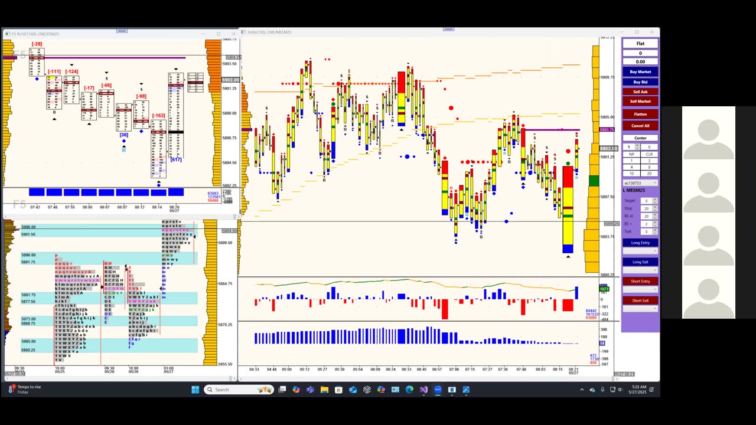Open the Windows Start menu
The image size is (756, 425).
(x=195, y=390)
